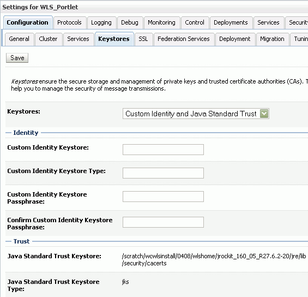Open the Monitoring tab
The image size is (308, 297).
pos(162,22)
